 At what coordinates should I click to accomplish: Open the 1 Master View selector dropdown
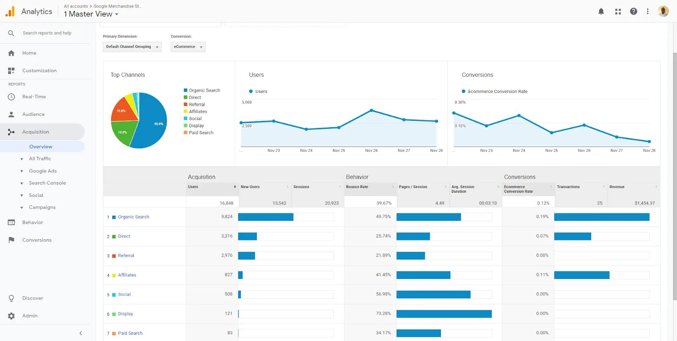91,14
